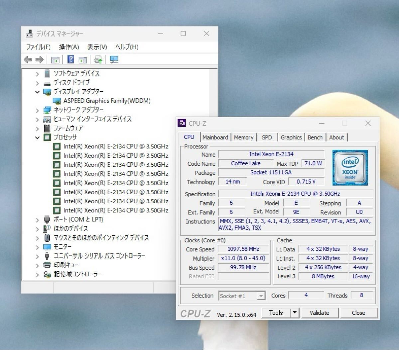Screen dimensions: 399x350
Task: Collapse the プロセッサ node
Action: (x=37, y=137)
